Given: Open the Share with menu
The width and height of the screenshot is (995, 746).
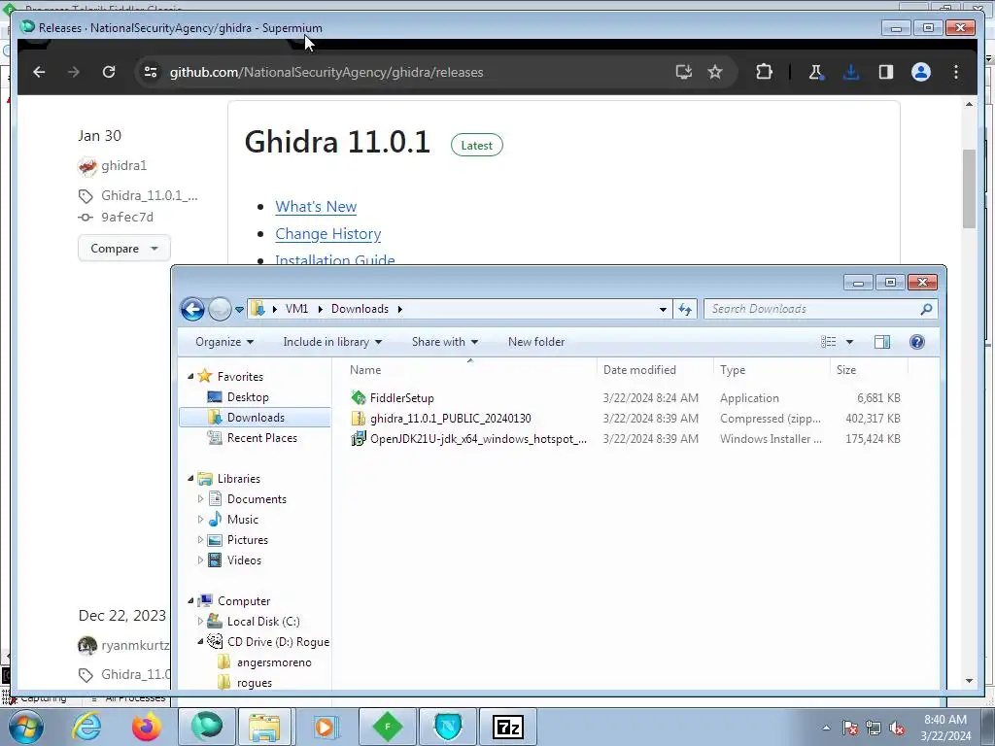Looking at the screenshot, I should coord(445,342).
